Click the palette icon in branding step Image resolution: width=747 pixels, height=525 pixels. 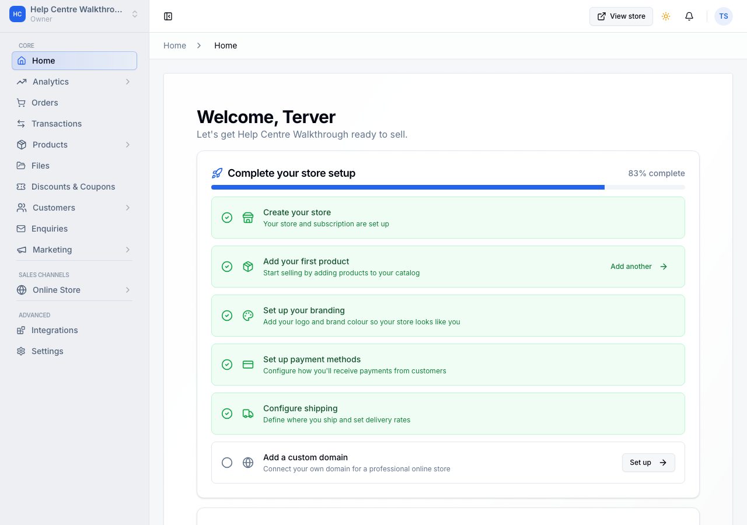(x=248, y=316)
